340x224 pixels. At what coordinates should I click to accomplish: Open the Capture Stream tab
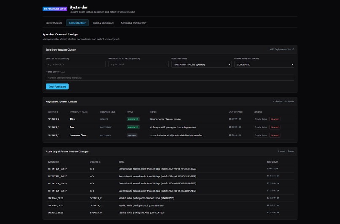click(54, 23)
